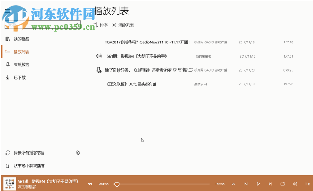Image resolution: width=313 pixels, height=191 pixels.
Task: Click date 2017/11/20 on 山海经 row
Action: (247, 70)
